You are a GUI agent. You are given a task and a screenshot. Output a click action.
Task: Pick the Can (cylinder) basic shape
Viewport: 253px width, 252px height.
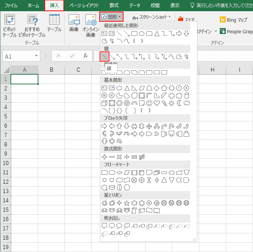pos(187,96)
